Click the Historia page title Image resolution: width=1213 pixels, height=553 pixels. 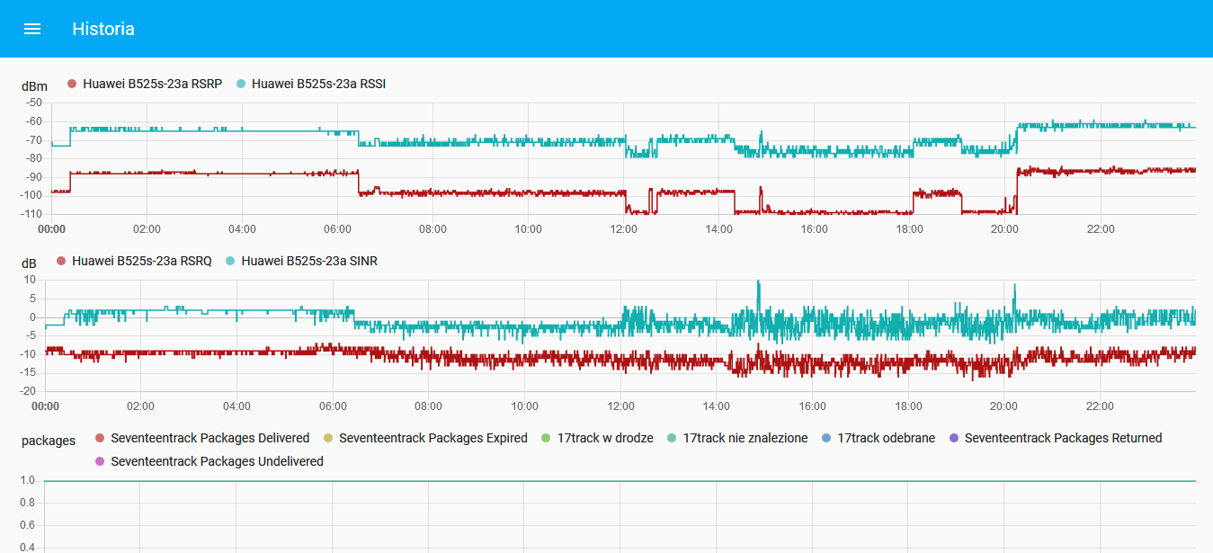pyautogui.click(x=103, y=29)
